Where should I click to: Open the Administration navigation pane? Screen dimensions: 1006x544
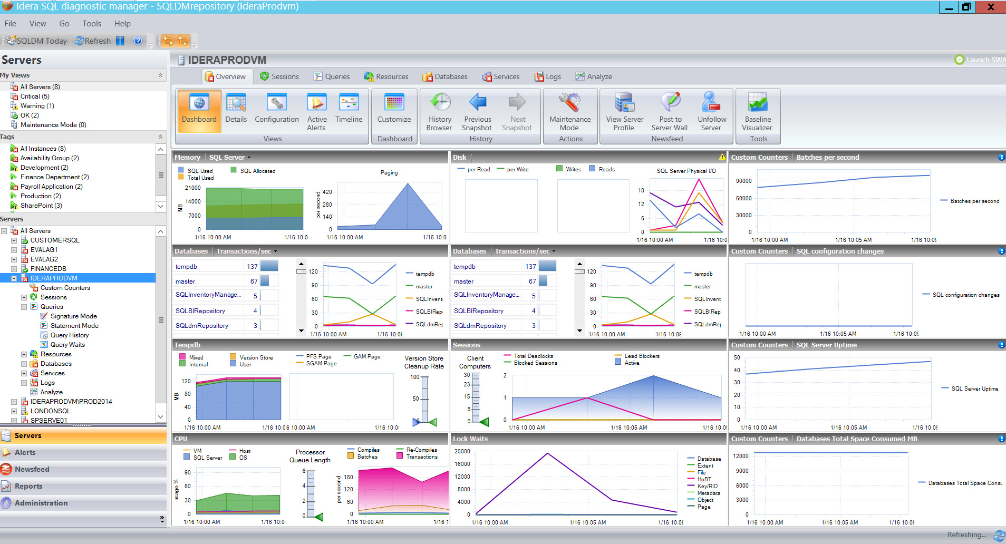83,503
